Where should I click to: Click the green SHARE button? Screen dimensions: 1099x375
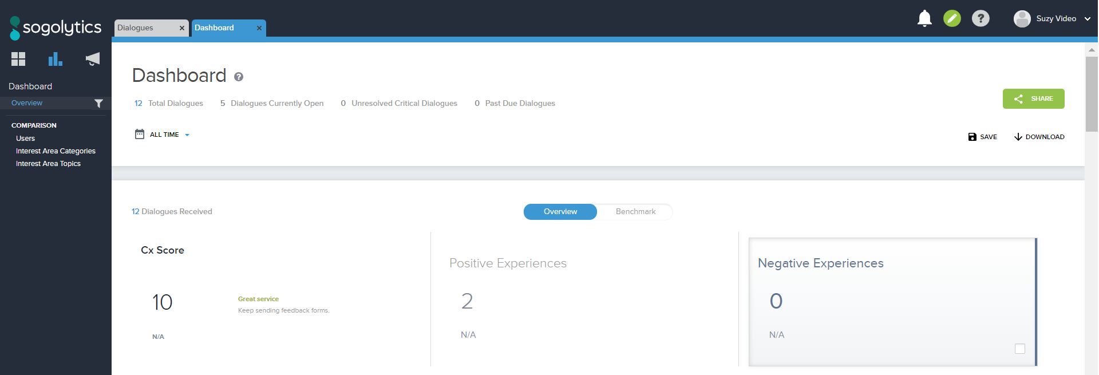(1033, 98)
